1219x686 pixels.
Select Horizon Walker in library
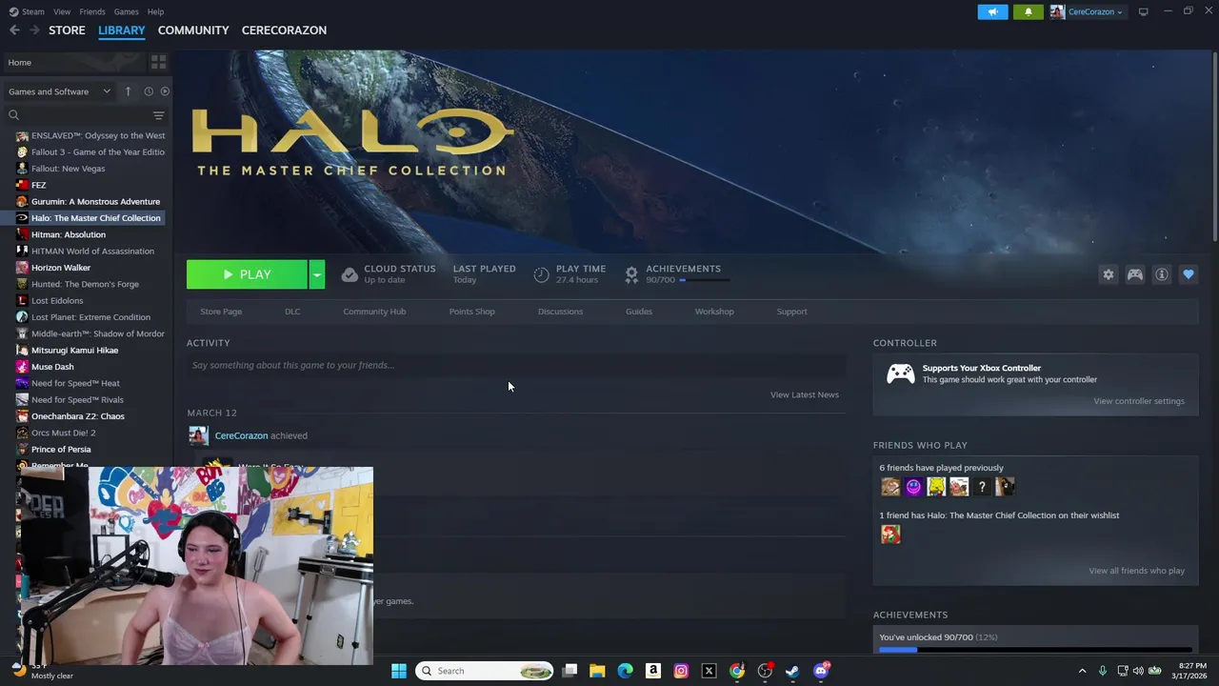point(61,268)
